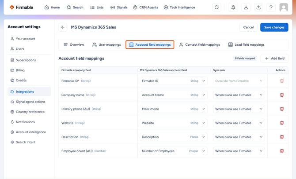The image size is (296, 179).
Task: Open CRM Agents in top navigation
Action: point(145,7)
